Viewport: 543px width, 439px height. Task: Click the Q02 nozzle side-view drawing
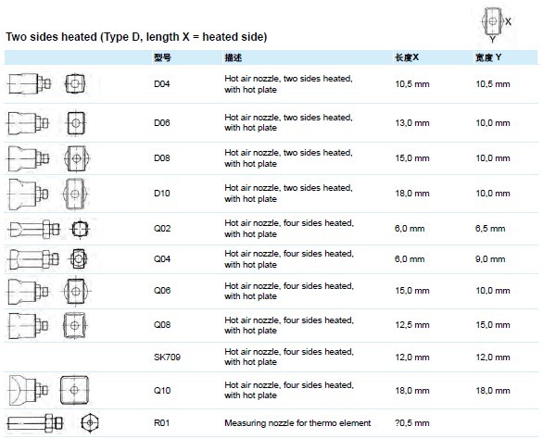coord(33,229)
